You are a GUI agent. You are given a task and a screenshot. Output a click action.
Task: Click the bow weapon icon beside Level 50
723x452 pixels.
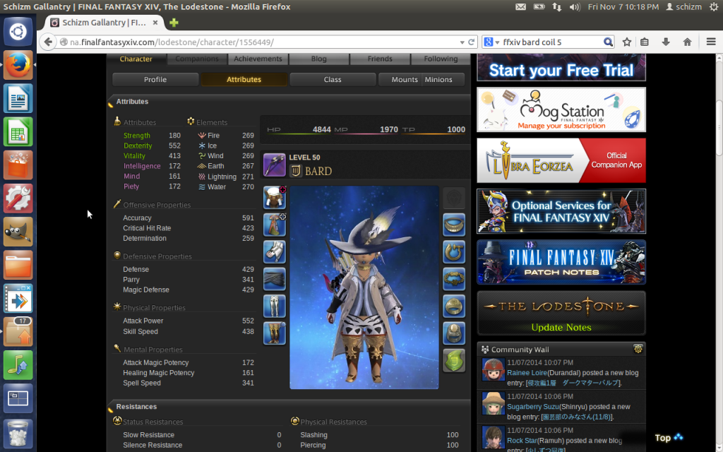(x=275, y=165)
